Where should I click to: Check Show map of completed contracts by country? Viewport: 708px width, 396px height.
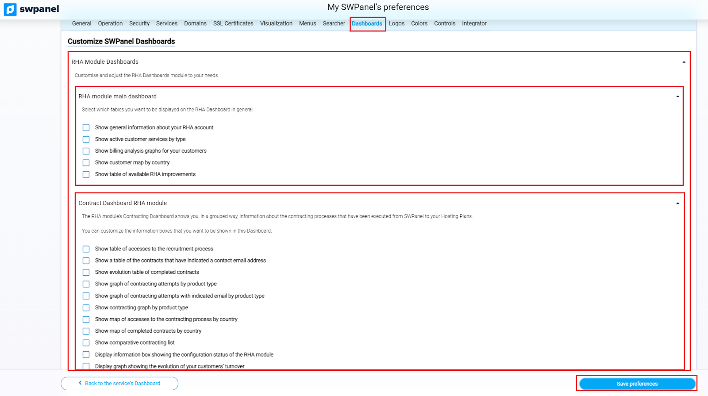[86, 331]
